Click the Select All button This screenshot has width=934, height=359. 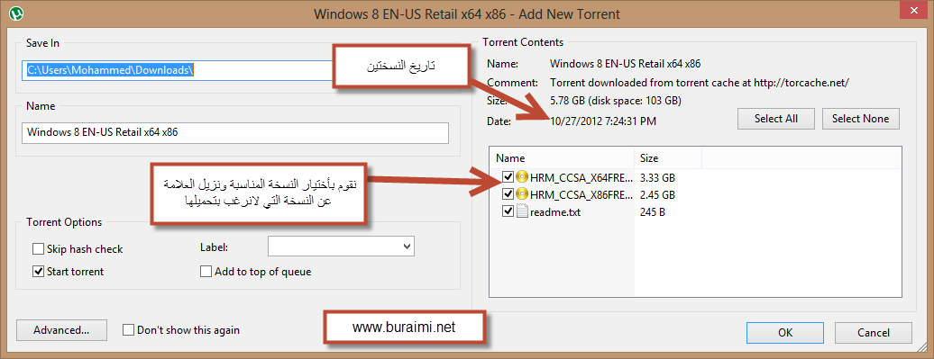pos(775,118)
